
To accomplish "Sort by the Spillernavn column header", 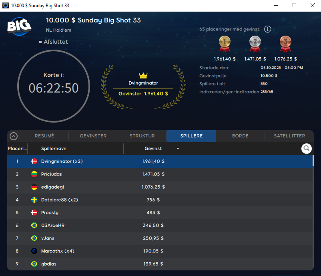I will pos(54,149).
